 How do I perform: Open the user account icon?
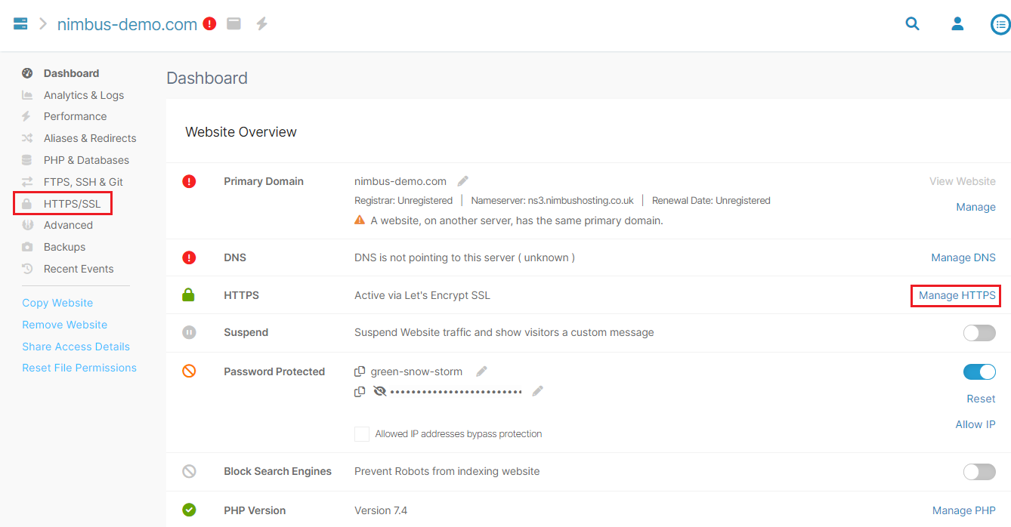pos(957,24)
